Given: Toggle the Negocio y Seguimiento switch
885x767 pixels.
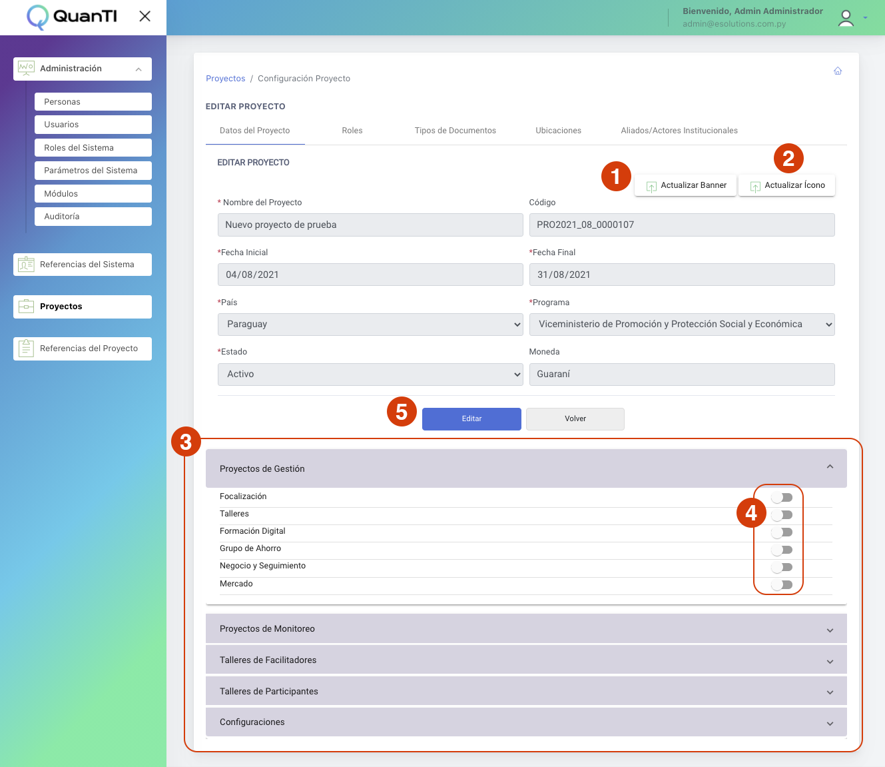Looking at the screenshot, I should (782, 567).
